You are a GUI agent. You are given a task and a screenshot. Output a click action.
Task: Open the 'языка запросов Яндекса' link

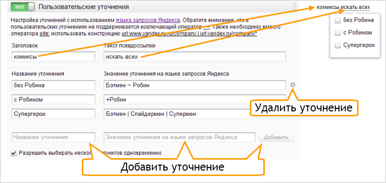[148, 20]
